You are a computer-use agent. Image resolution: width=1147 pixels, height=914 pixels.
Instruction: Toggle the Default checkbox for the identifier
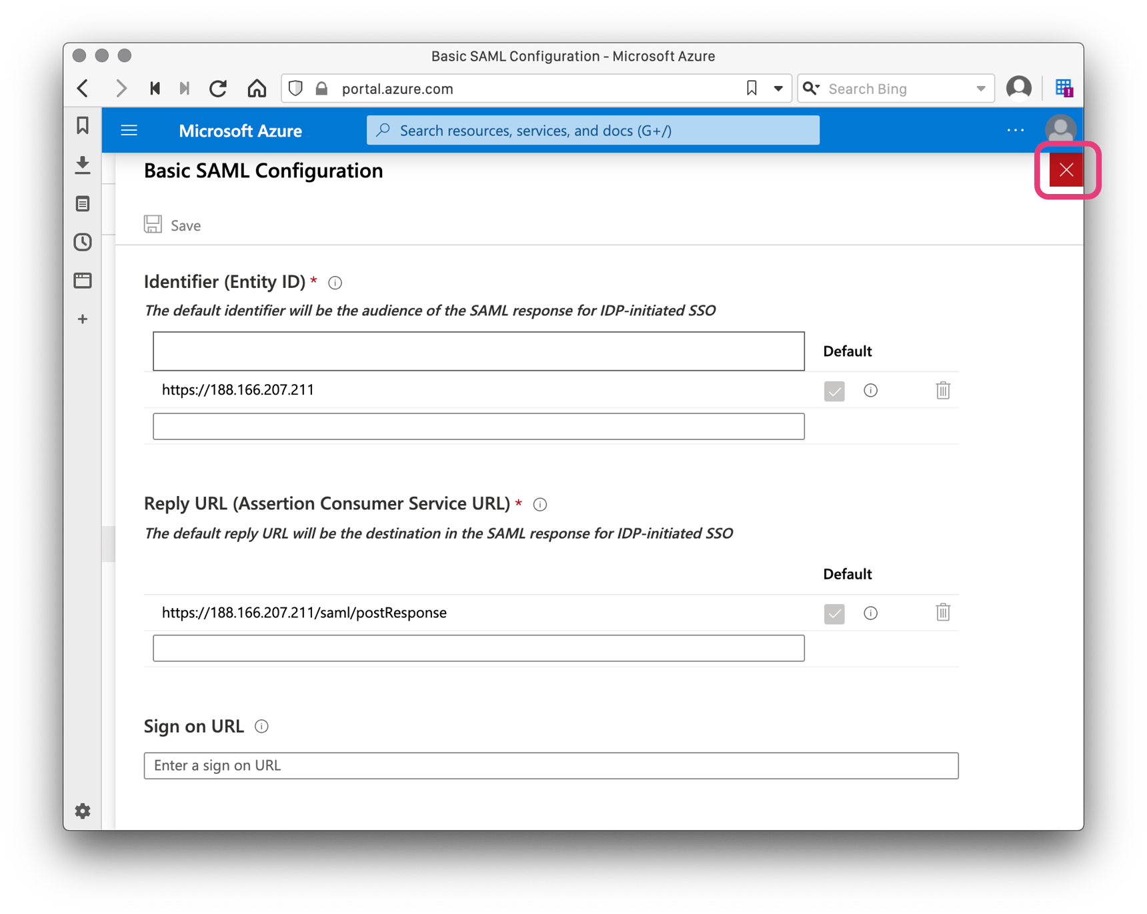point(834,391)
